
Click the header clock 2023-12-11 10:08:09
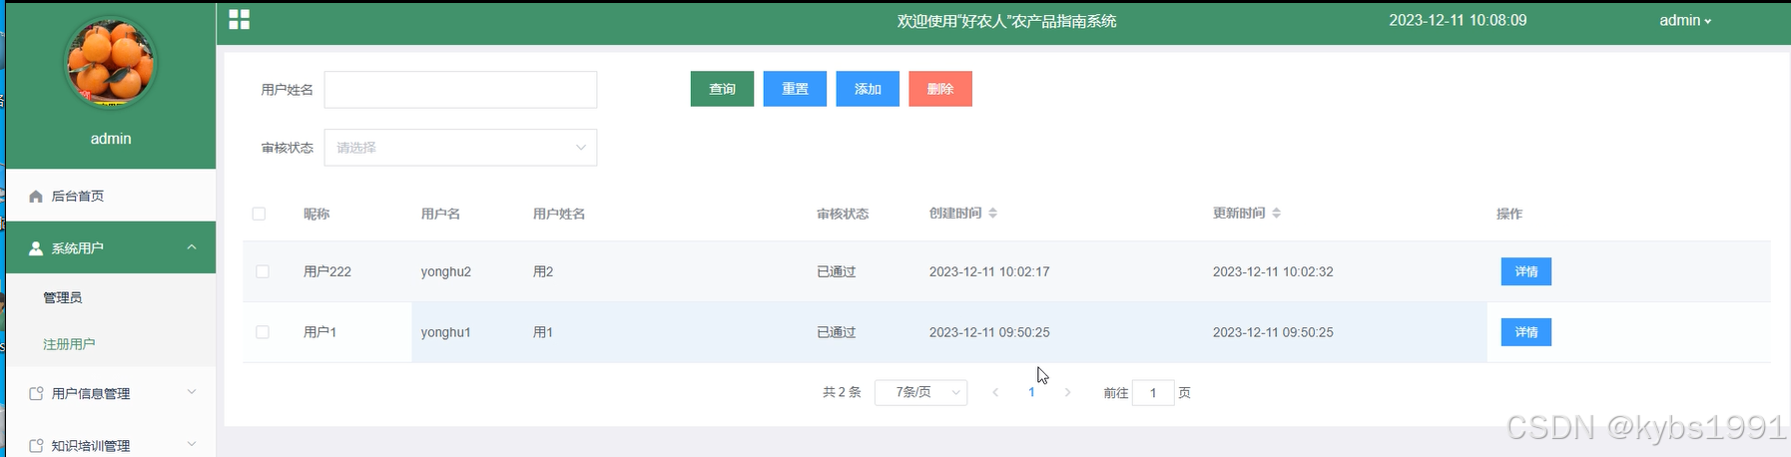(1458, 20)
